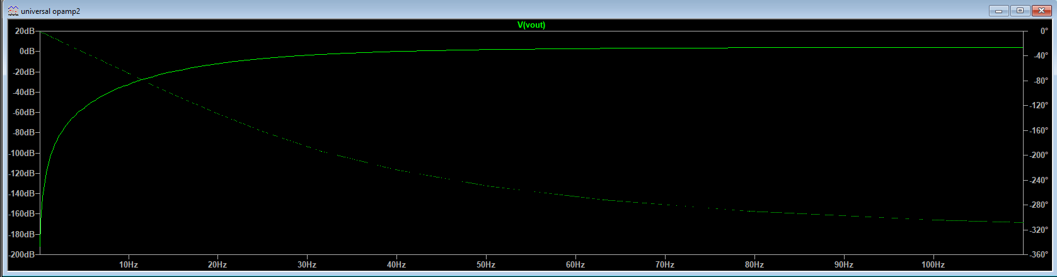Click the 70Hz frequency axis label
Image resolution: width=1057 pixels, height=277 pixels.
coord(665,265)
